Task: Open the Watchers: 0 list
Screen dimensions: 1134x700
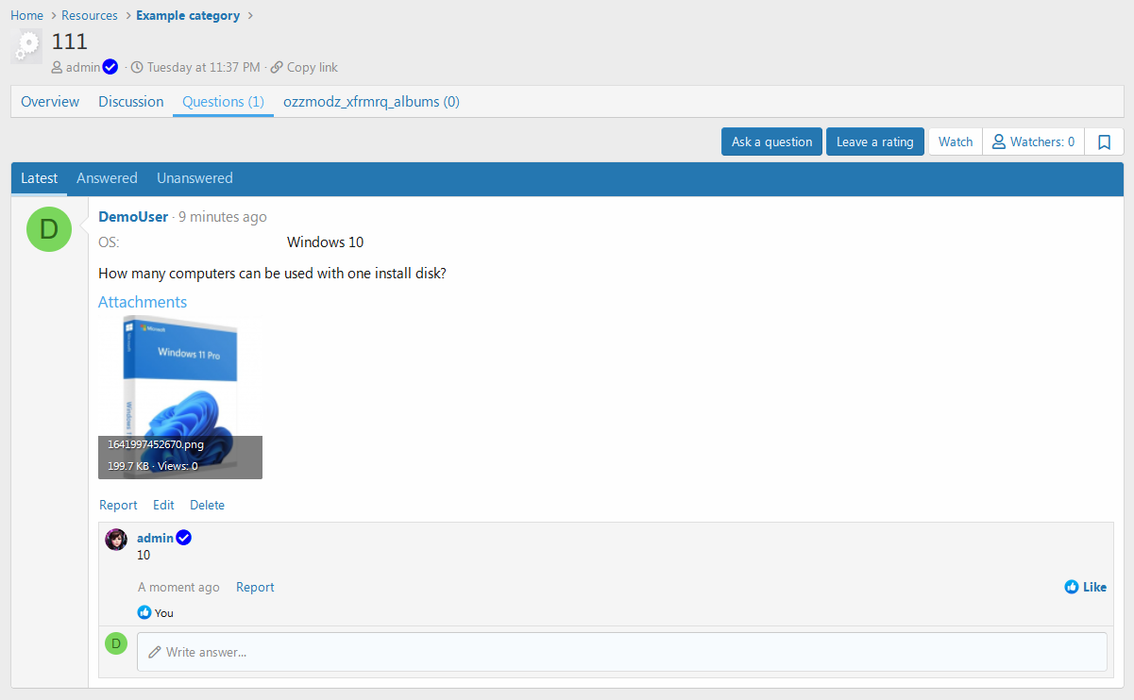Action: (1033, 142)
